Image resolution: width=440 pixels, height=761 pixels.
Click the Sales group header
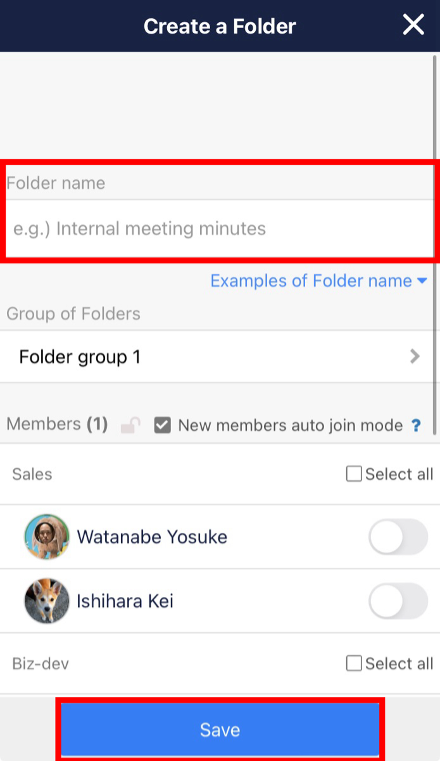[32, 475]
